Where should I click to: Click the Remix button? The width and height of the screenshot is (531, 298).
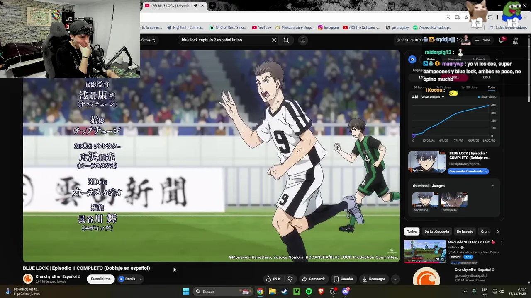click(127, 279)
